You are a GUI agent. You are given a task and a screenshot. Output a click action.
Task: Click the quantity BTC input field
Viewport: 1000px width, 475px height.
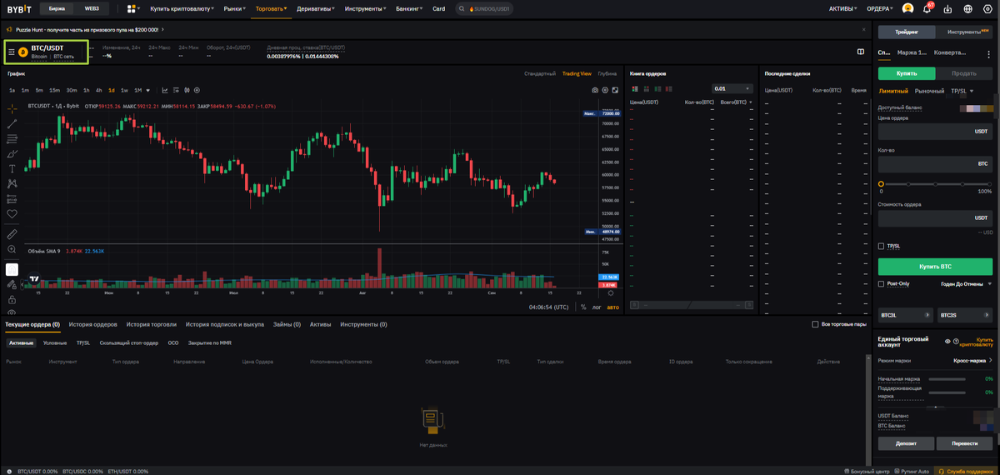935,164
